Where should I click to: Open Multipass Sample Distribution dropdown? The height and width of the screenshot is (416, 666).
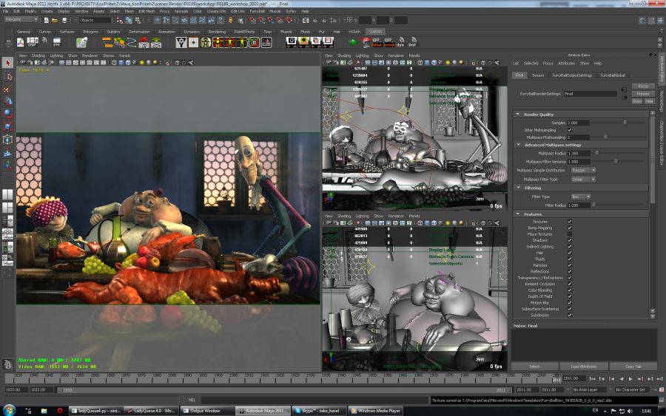tap(583, 171)
